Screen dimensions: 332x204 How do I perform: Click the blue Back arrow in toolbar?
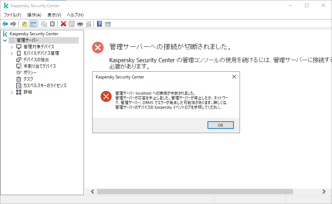5,24
